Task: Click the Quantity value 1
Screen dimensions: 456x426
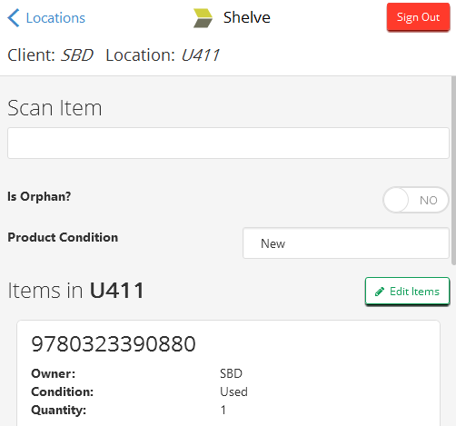Action: tap(223, 410)
